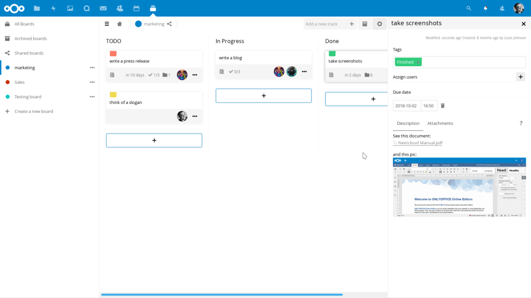
Task: Remove the Finished tag from the card
Action: point(418,62)
